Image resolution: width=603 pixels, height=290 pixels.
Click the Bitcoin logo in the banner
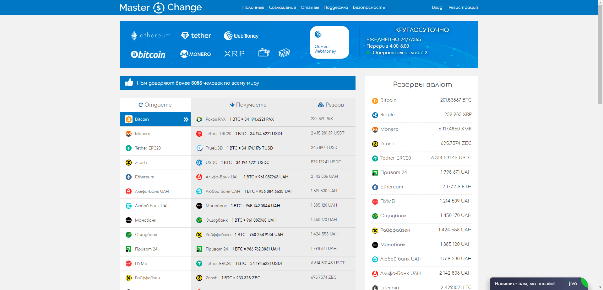(x=148, y=54)
